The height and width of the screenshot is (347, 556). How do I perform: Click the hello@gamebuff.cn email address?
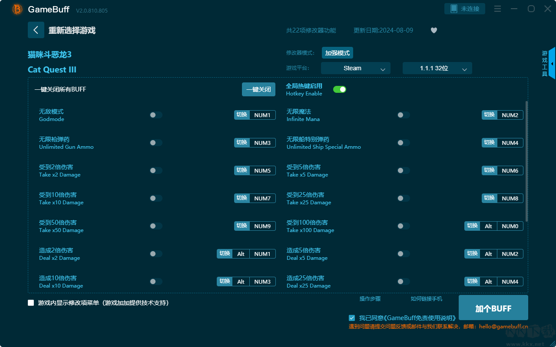click(503, 327)
